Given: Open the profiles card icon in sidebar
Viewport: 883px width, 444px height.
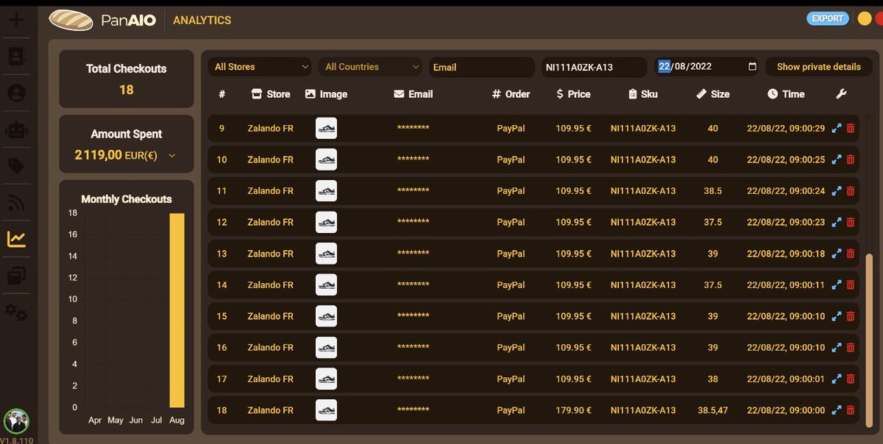Looking at the screenshot, I should (x=15, y=56).
